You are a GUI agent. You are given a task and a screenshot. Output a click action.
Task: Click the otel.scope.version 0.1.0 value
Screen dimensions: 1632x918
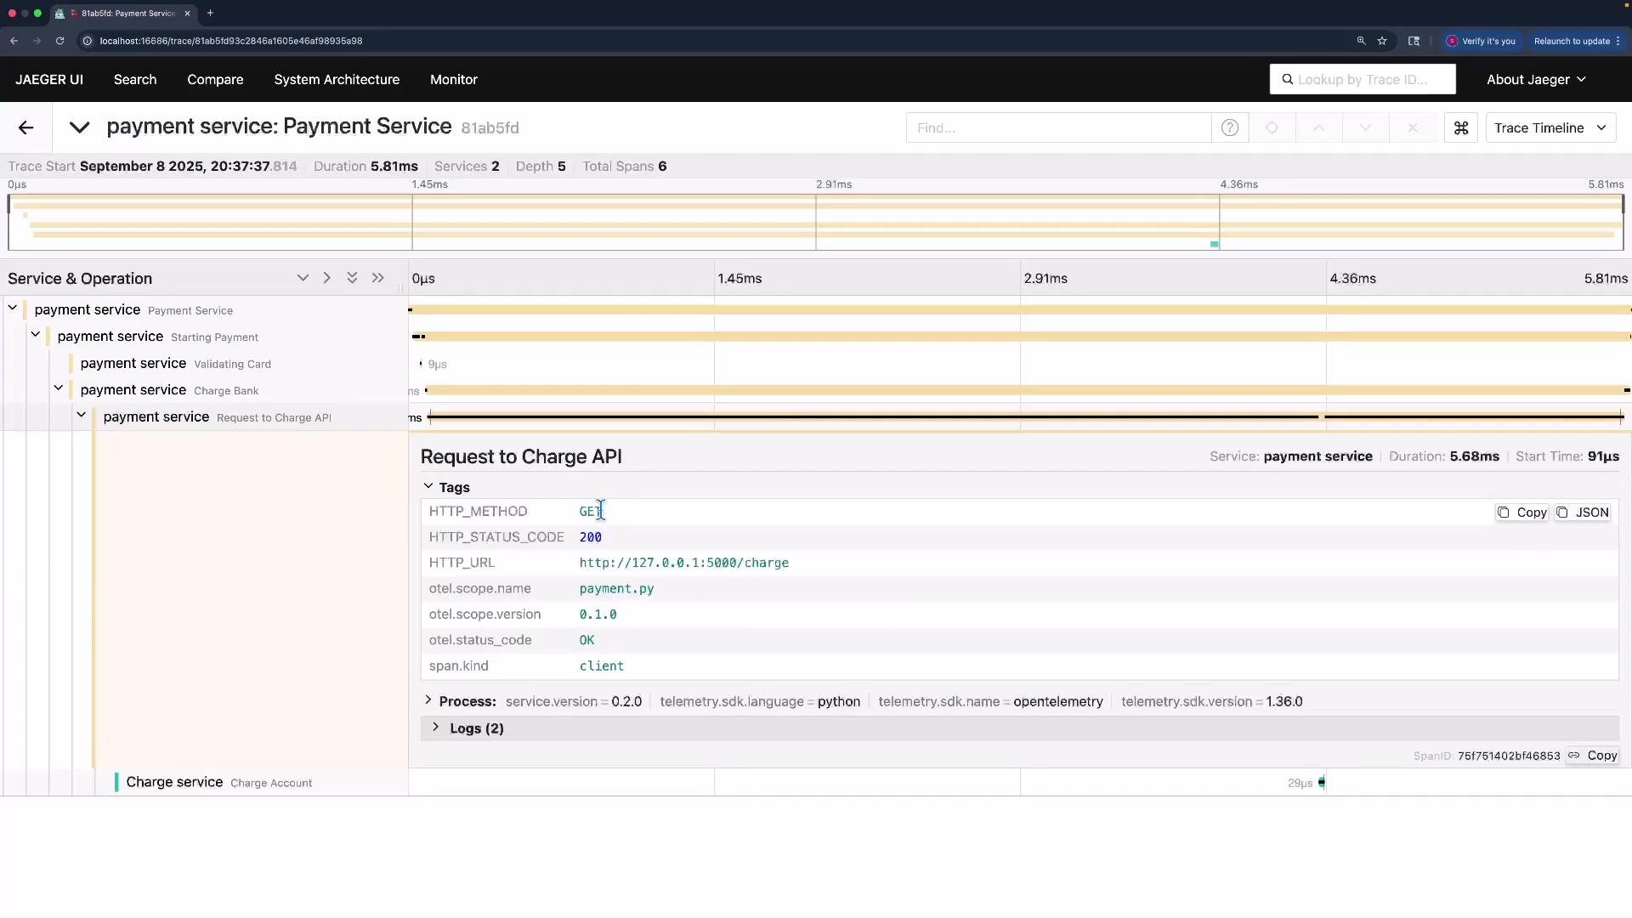pyautogui.click(x=598, y=615)
